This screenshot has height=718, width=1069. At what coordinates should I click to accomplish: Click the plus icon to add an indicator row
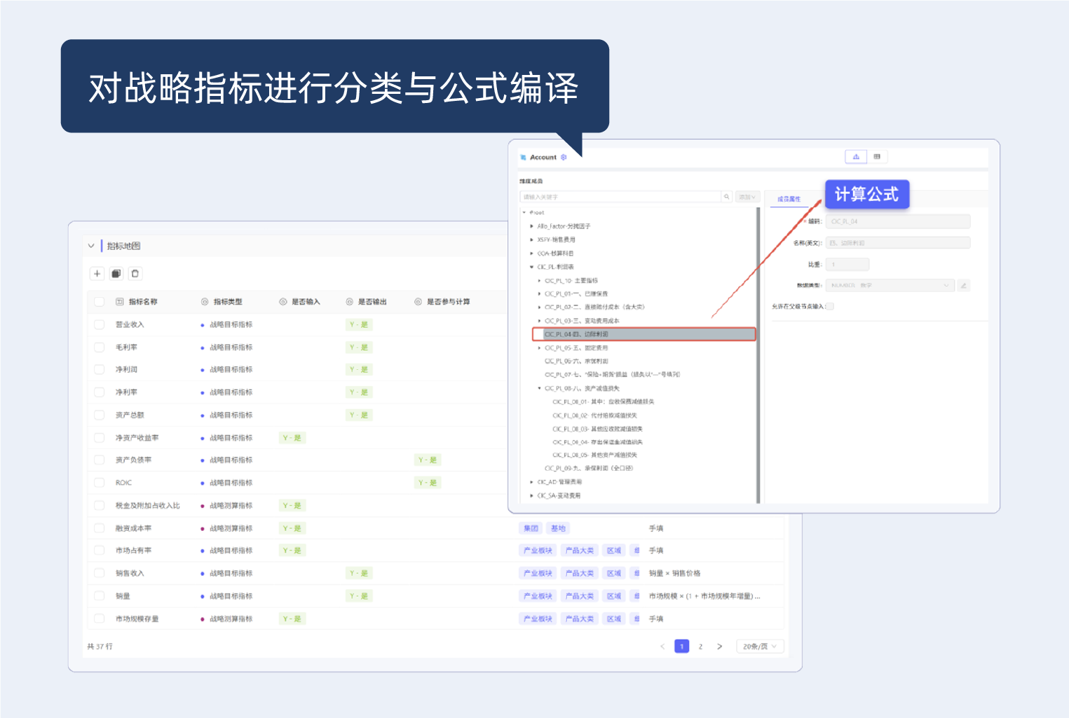coord(97,273)
